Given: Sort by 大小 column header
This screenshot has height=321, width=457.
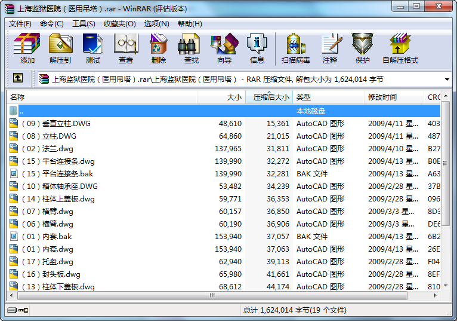Looking at the screenshot, I should tap(221, 97).
